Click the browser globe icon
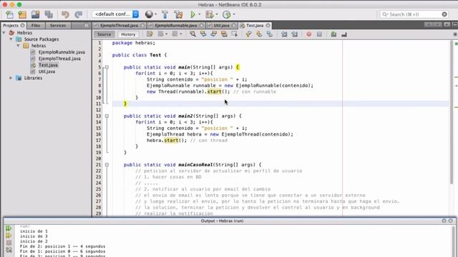The width and height of the screenshot is (458, 257). 149,14
